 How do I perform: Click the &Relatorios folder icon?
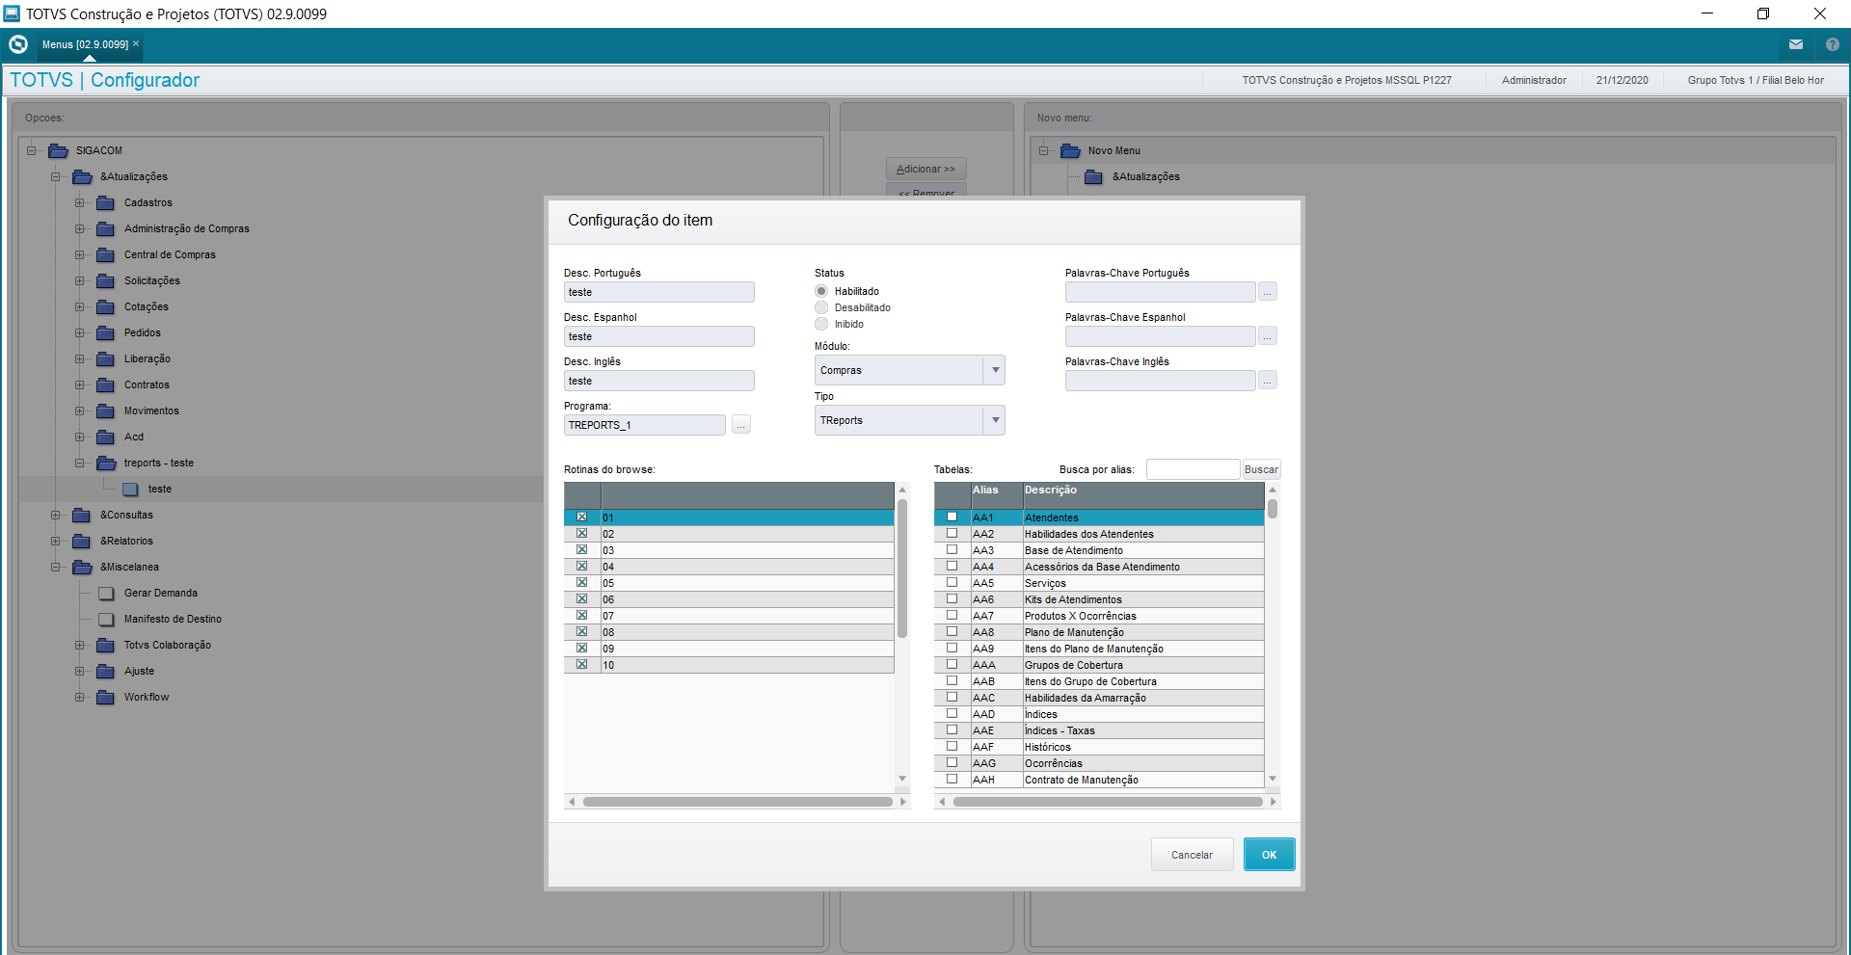pyautogui.click(x=81, y=541)
